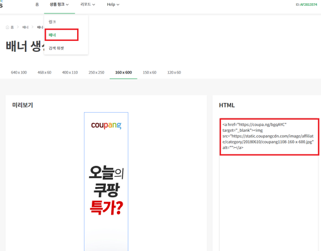Screen dimensions: 321x251
Task: Switch to the 640 x 100 banner tab
Action: pyautogui.click(x=19, y=72)
